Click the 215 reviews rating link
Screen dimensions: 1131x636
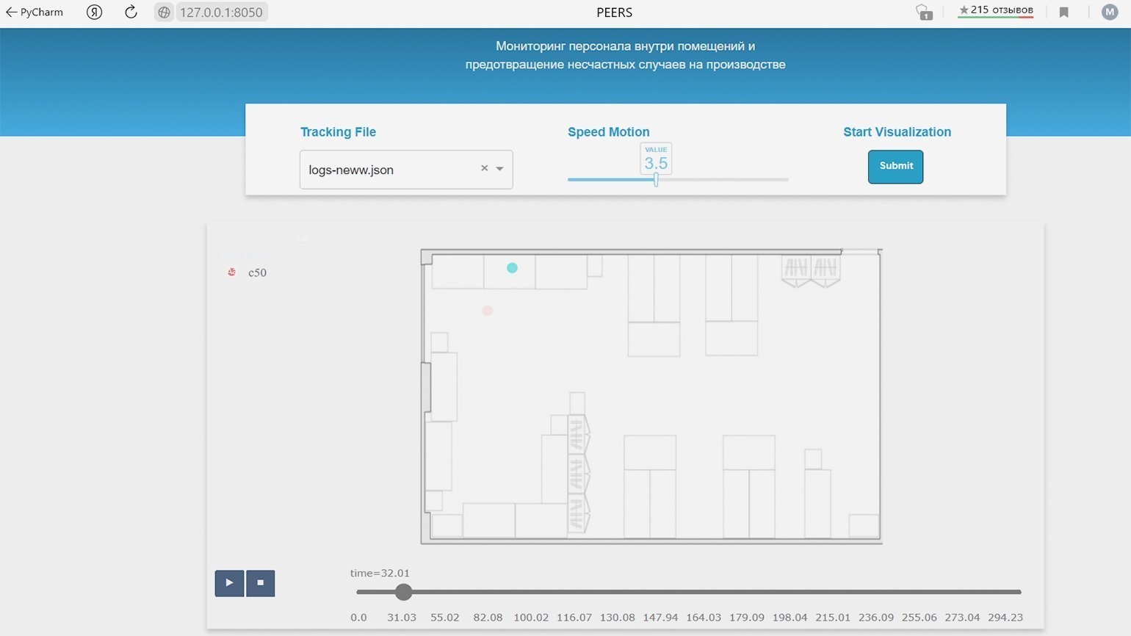[995, 10]
